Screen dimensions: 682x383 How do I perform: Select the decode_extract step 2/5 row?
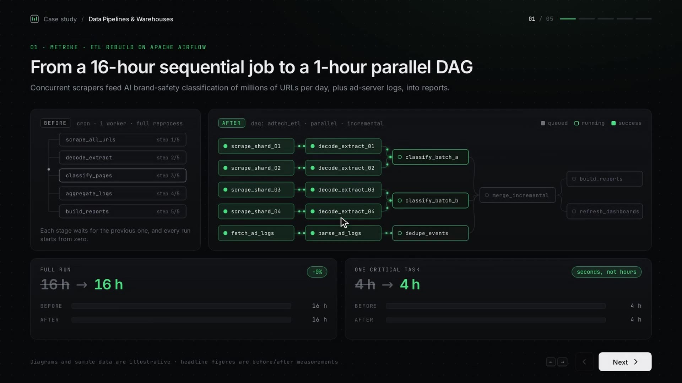click(x=123, y=157)
